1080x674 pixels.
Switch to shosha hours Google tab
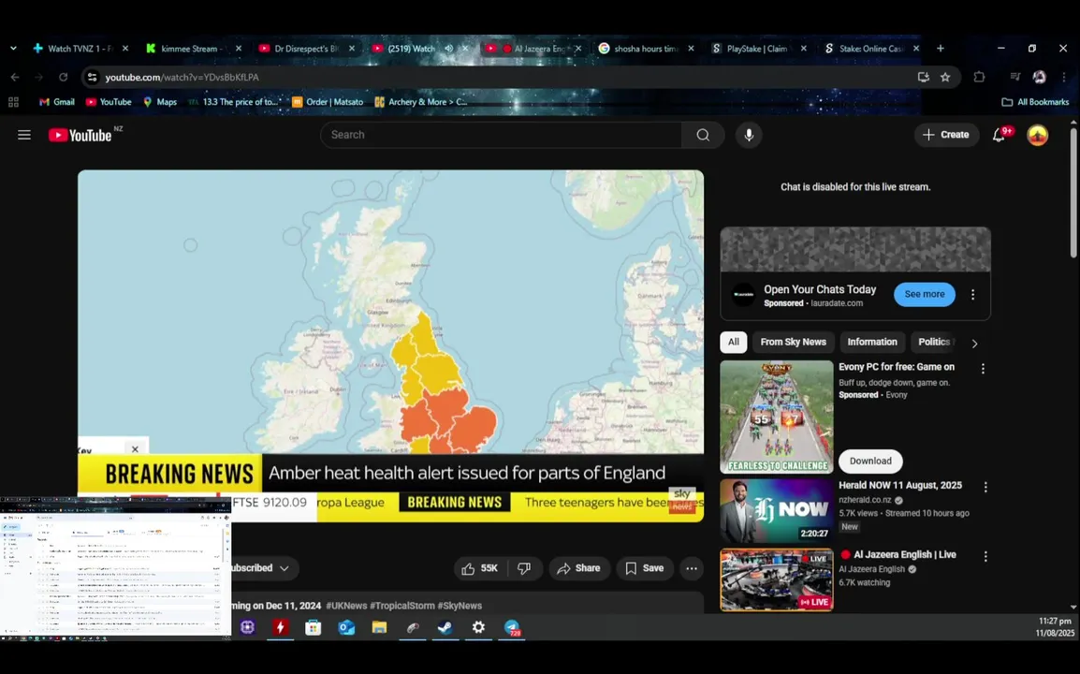click(x=646, y=49)
